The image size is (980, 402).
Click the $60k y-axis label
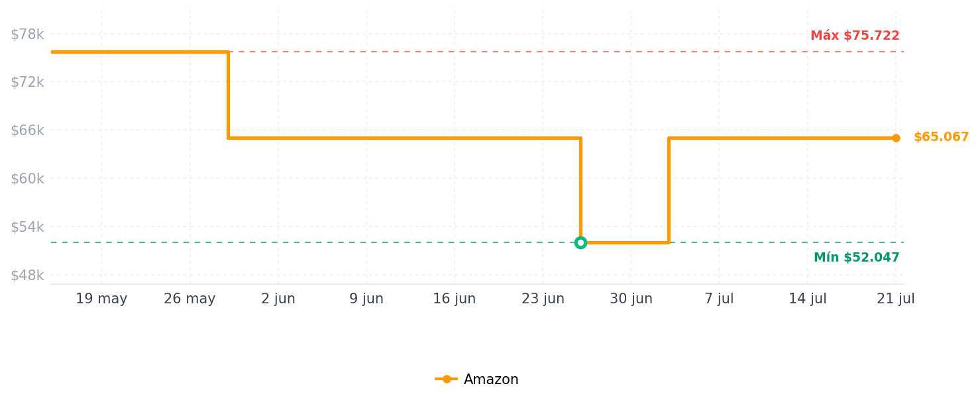(27, 179)
